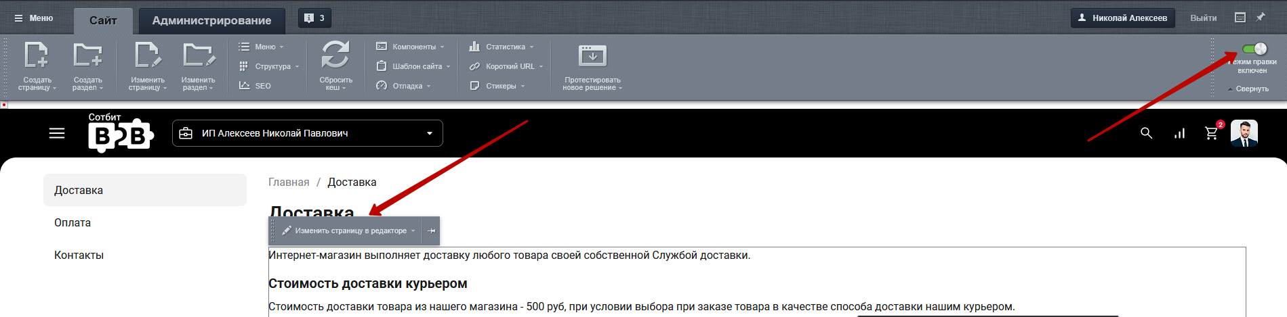Open the notifications counter showing 3

coord(314,18)
